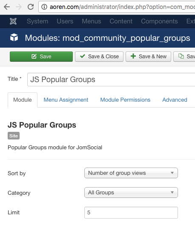Click the module cube icon in header

click(x=14, y=37)
